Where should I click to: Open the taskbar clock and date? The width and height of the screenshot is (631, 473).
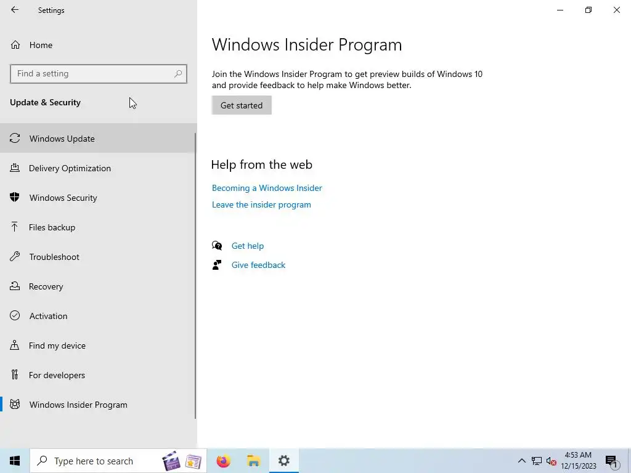(x=578, y=461)
